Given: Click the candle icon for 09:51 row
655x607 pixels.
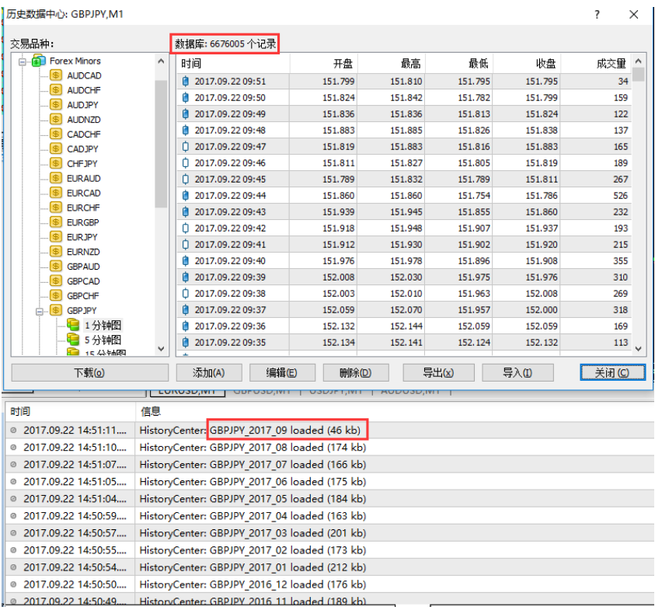Looking at the screenshot, I should point(186,81).
